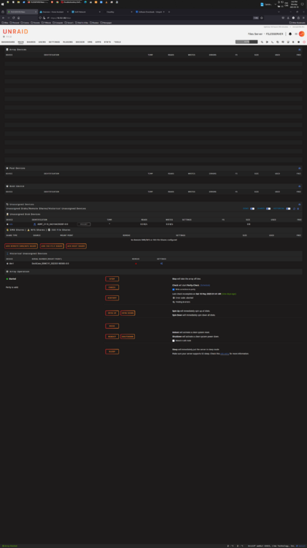Click the orange Unraid Connect avatar icon

[x=301, y=34]
